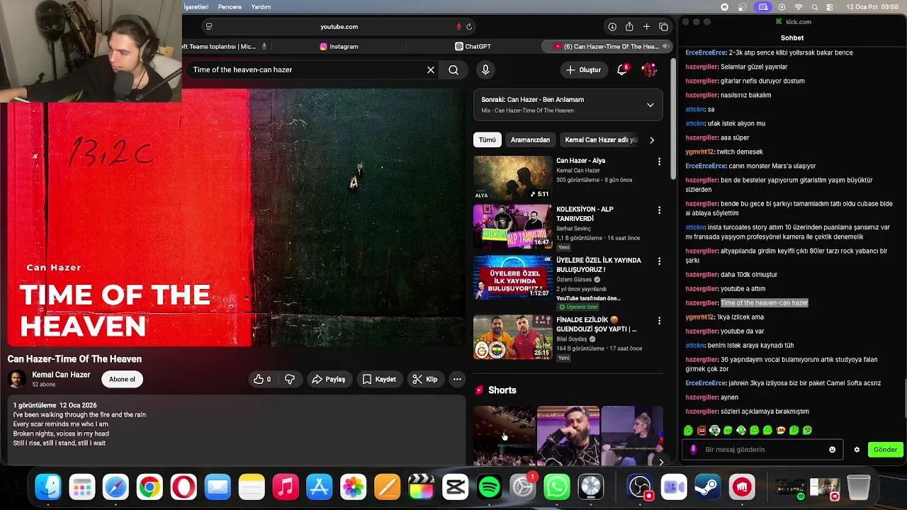907x510 pixels.
Task: Send chat message with Gönder button
Action: pyautogui.click(x=885, y=449)
